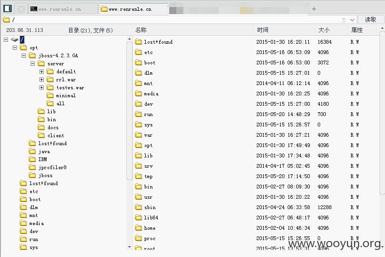
Task: Select the all folder in tree
Action: click(55, 103)
